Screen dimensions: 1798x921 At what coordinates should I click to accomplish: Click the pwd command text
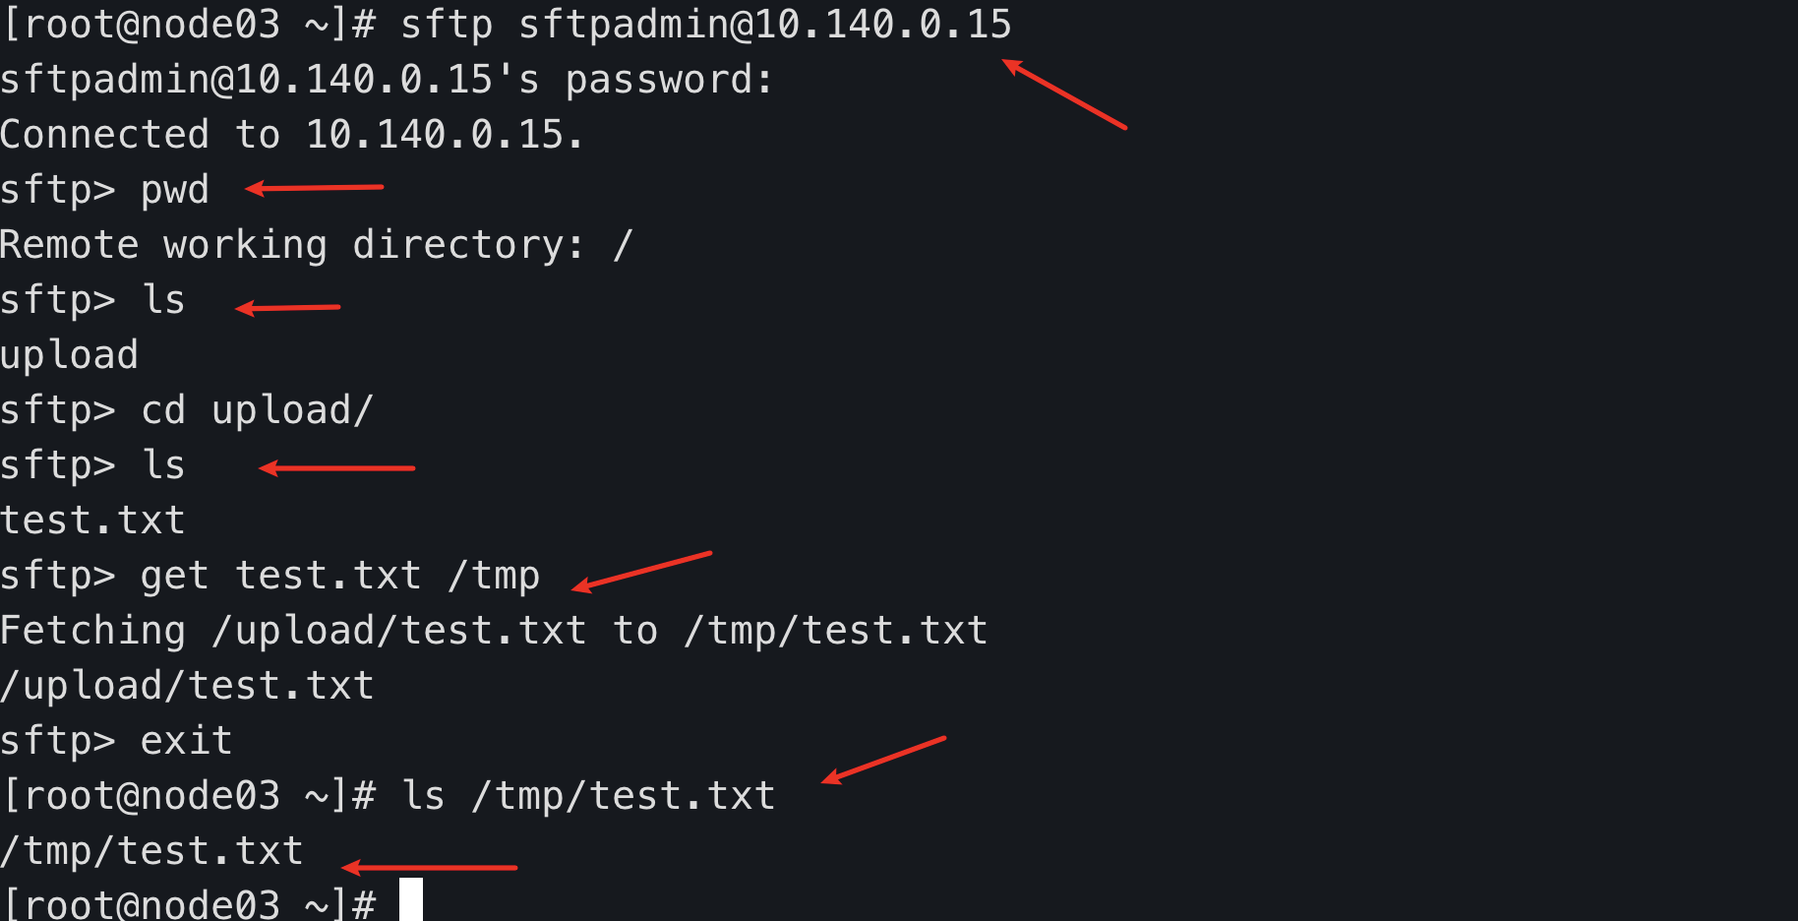175,191
